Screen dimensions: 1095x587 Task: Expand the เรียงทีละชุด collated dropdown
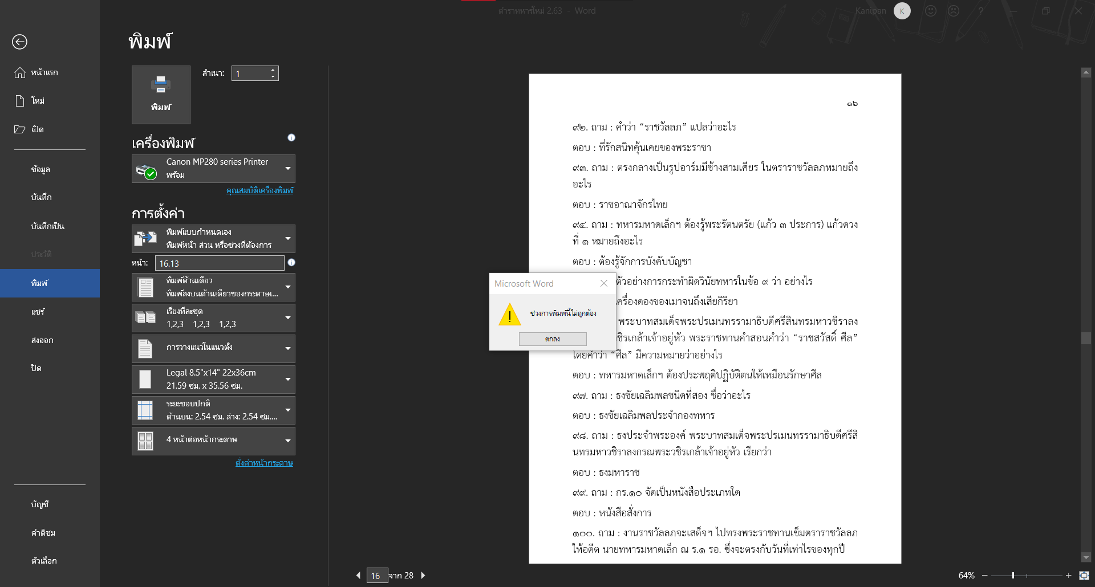pos(213,318)
